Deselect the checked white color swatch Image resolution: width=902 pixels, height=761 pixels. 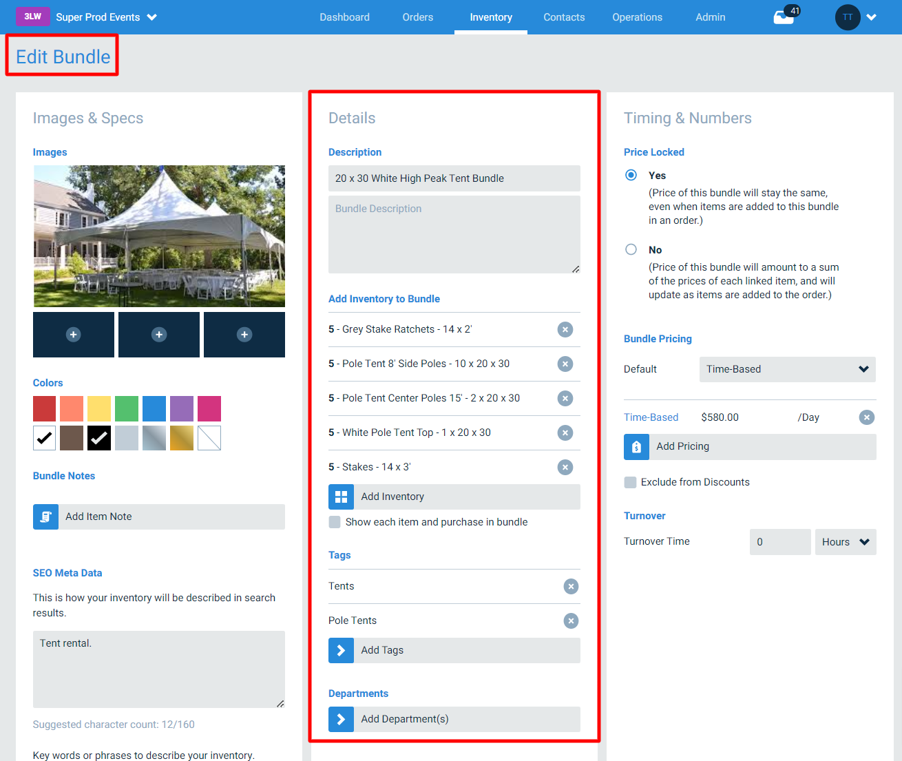tap(45, 438)
